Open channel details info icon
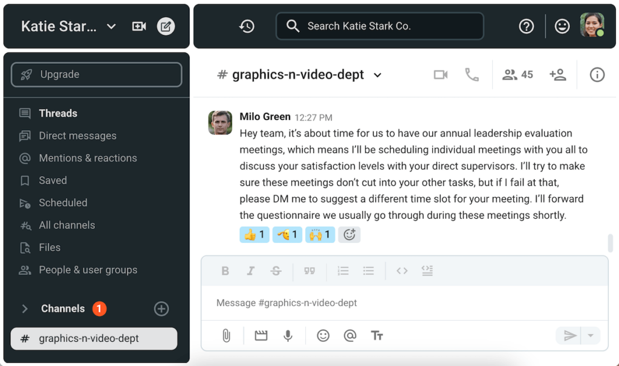 (x=597, y=75)
